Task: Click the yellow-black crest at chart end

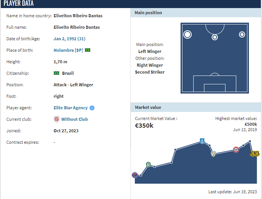Action: point(254,153)
